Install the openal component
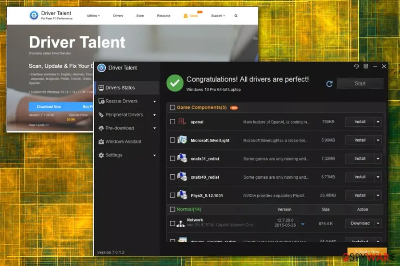Viewport: 400px width, 266px height. pyautogui.click(x=360, y=122)
